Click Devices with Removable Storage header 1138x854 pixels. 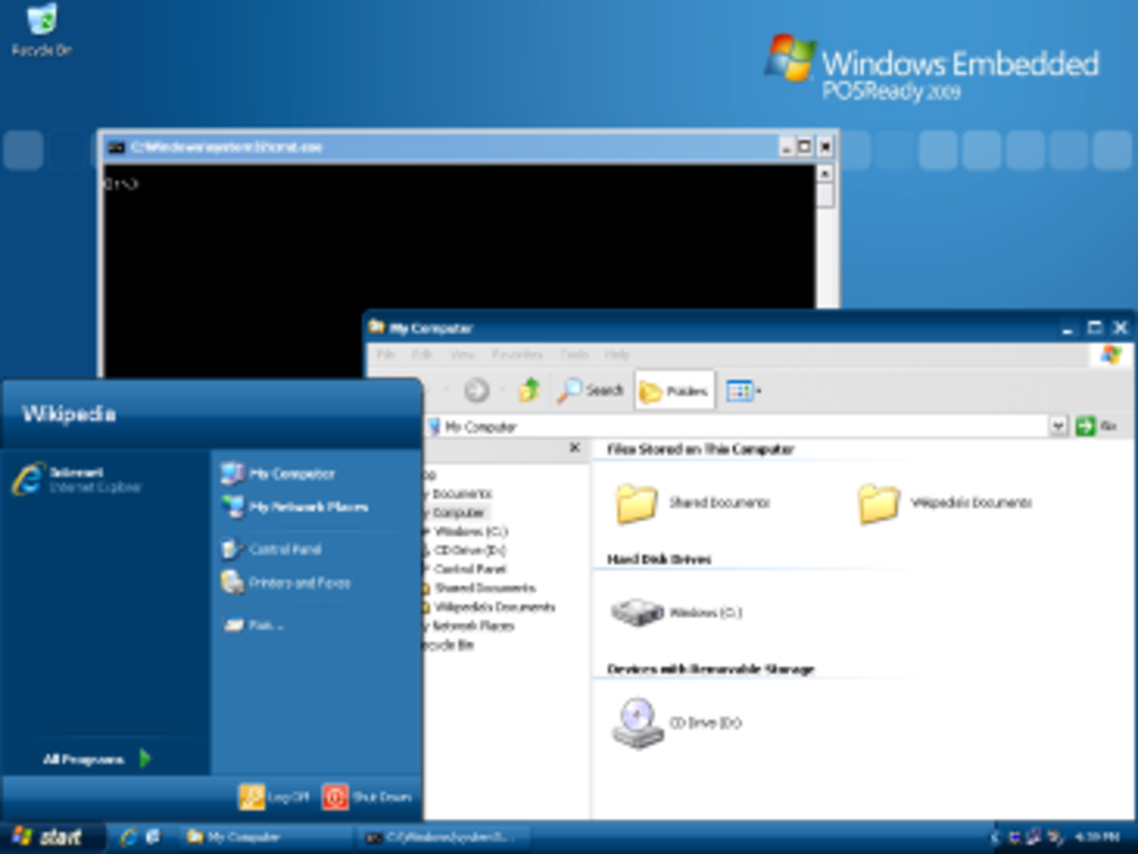[x=710, y=669]
